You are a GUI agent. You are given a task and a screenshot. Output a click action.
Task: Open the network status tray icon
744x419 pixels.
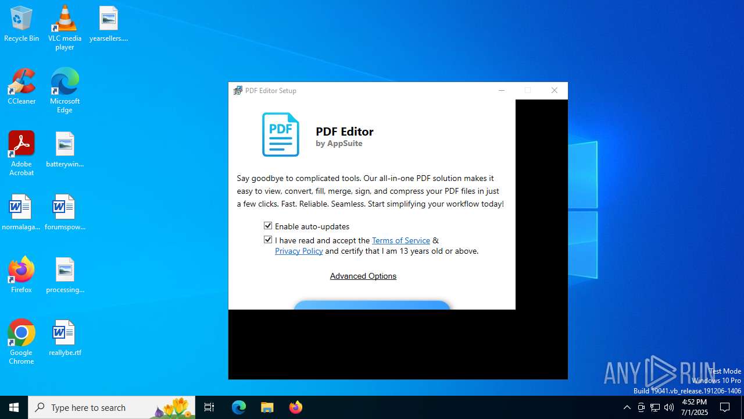655,407
